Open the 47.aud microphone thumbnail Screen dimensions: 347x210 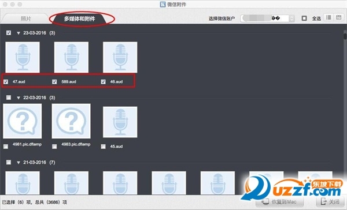pyautogui.click(x=23, y=57)
